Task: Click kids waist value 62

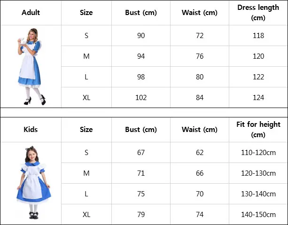Action: (200, 153)
